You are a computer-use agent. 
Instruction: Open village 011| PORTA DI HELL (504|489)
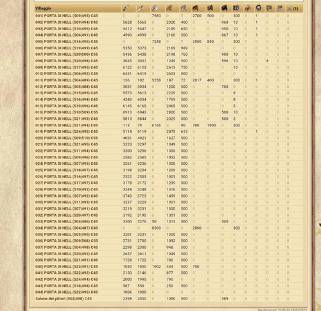tap(67, 80)
